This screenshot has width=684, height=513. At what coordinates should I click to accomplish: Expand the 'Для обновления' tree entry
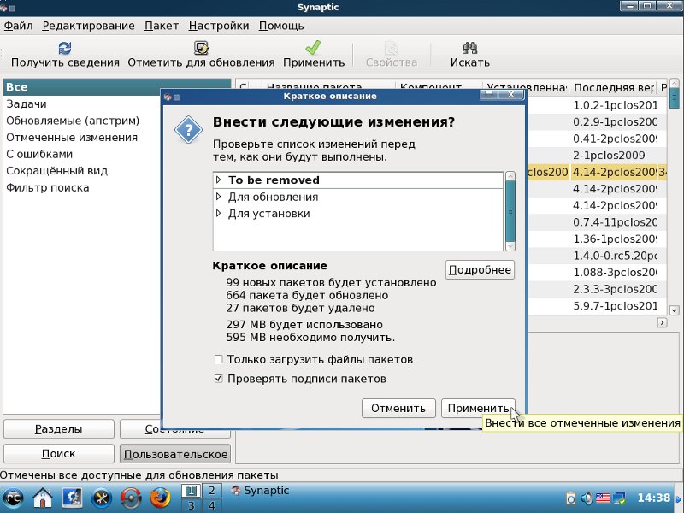tap(219, 197)
